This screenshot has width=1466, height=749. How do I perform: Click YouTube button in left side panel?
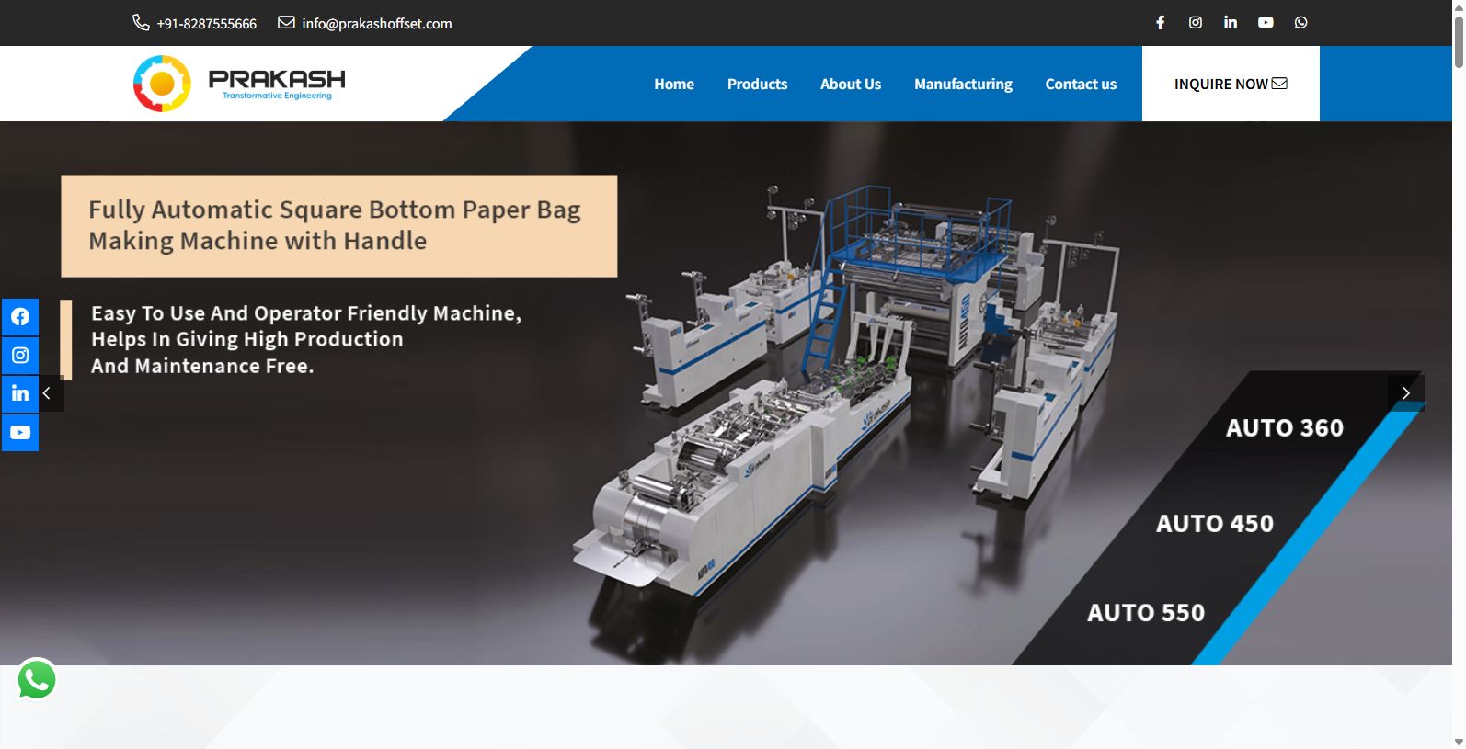click(20, 432)
